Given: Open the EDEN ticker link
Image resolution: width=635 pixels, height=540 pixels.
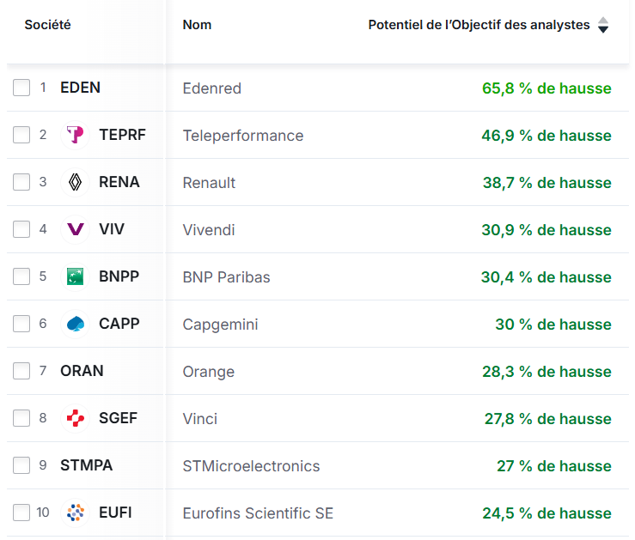Looking at the screenshot, I should click(x=80, y=88).
